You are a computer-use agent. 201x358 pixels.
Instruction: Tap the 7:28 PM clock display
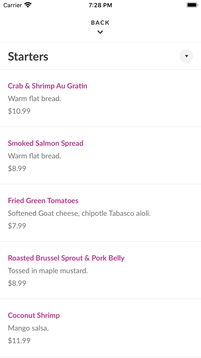(x=100, y=5)
